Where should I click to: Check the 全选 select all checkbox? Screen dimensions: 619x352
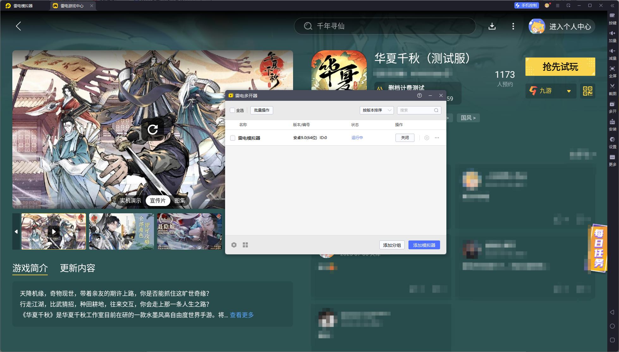pos(232,110)
